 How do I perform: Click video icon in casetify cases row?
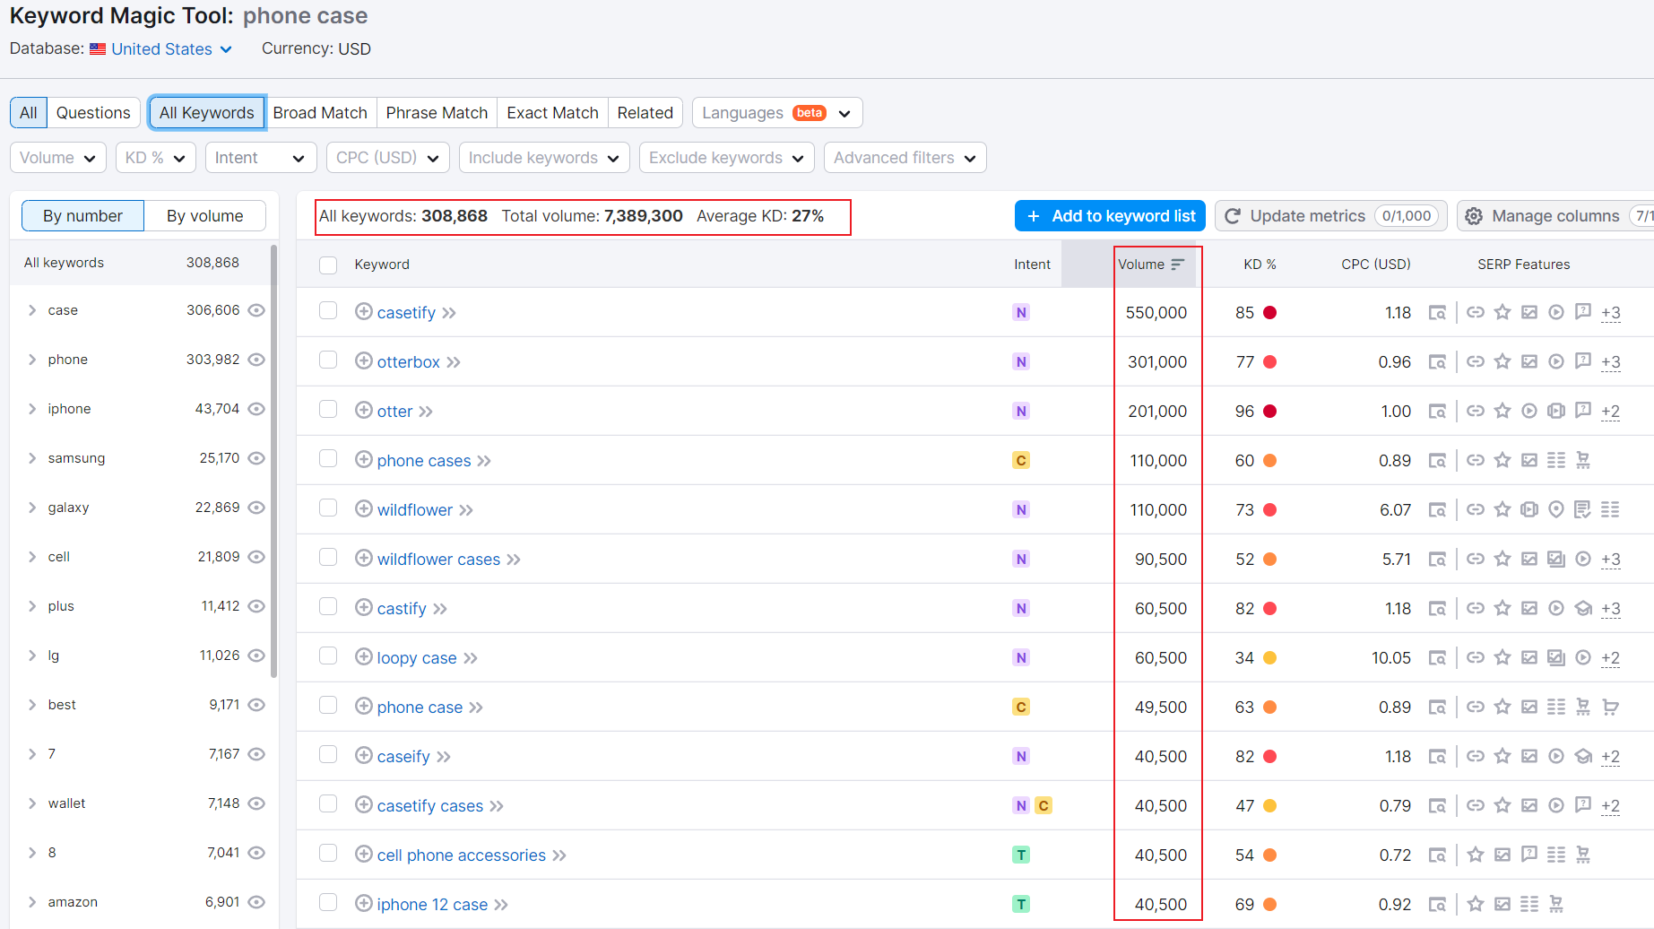tap(1556, 805)
